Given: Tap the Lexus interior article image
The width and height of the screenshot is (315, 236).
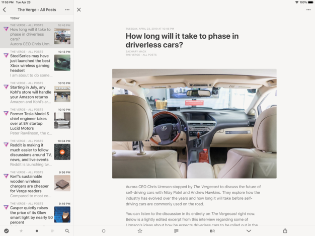Looking at the screenshot, I should click(194, 123).
